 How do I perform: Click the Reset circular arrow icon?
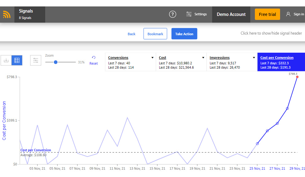93,58
